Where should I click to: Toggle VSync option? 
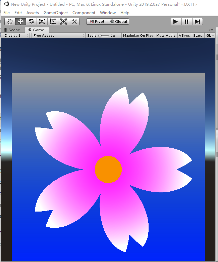[184, 35]
